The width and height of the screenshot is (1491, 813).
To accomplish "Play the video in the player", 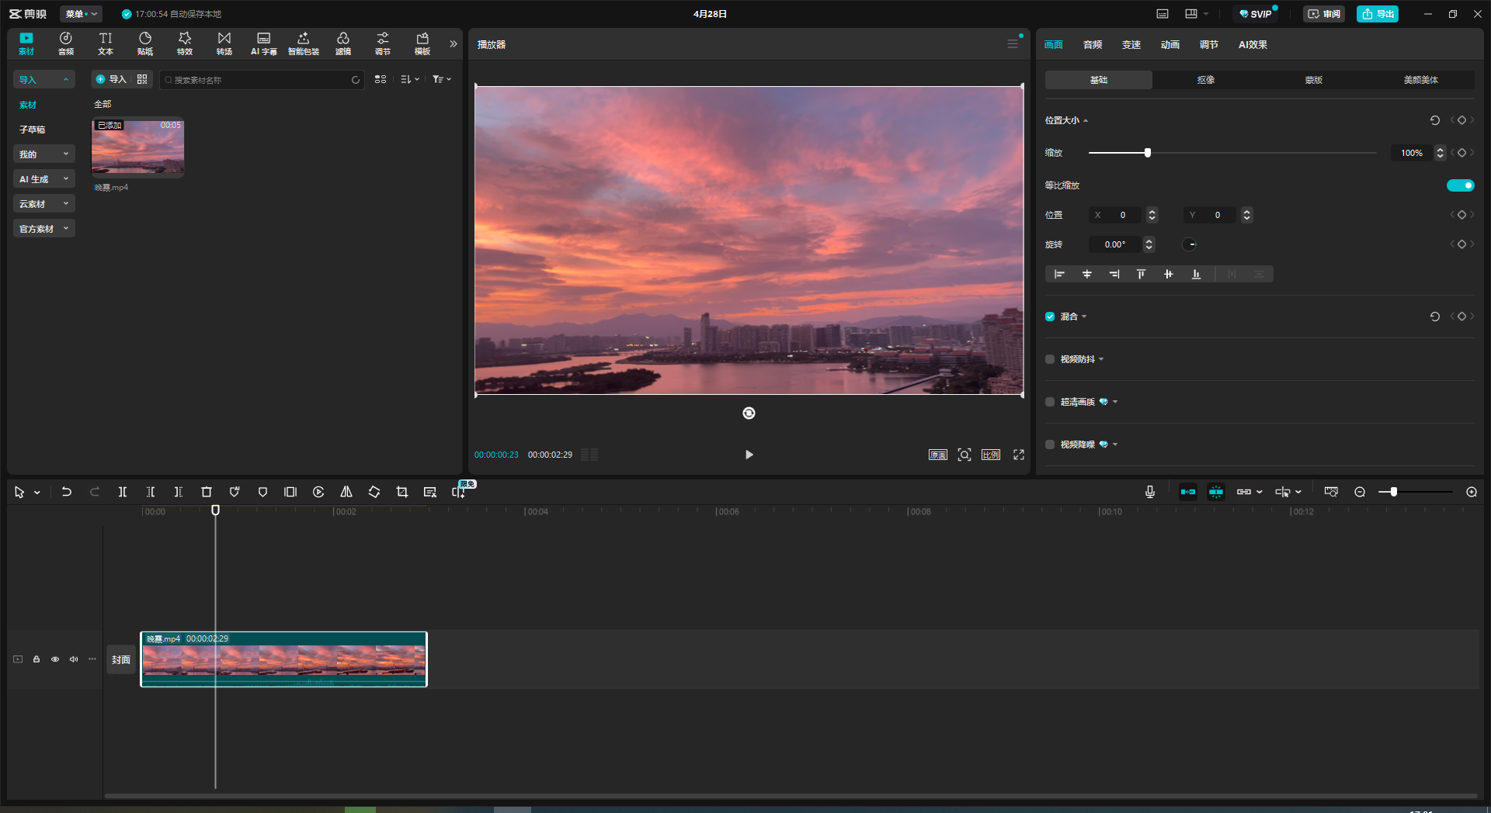I will tap(749, 455).
